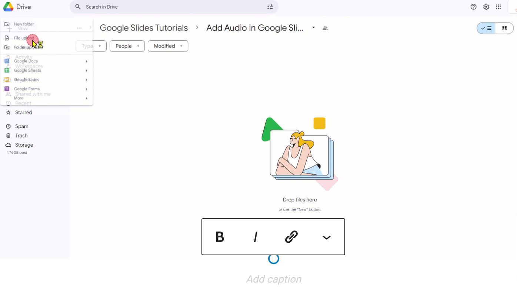The image size is (517, 297).
Task: Open the Google Slides Tutorials breadcrumb
Action: tap(143, 28)
